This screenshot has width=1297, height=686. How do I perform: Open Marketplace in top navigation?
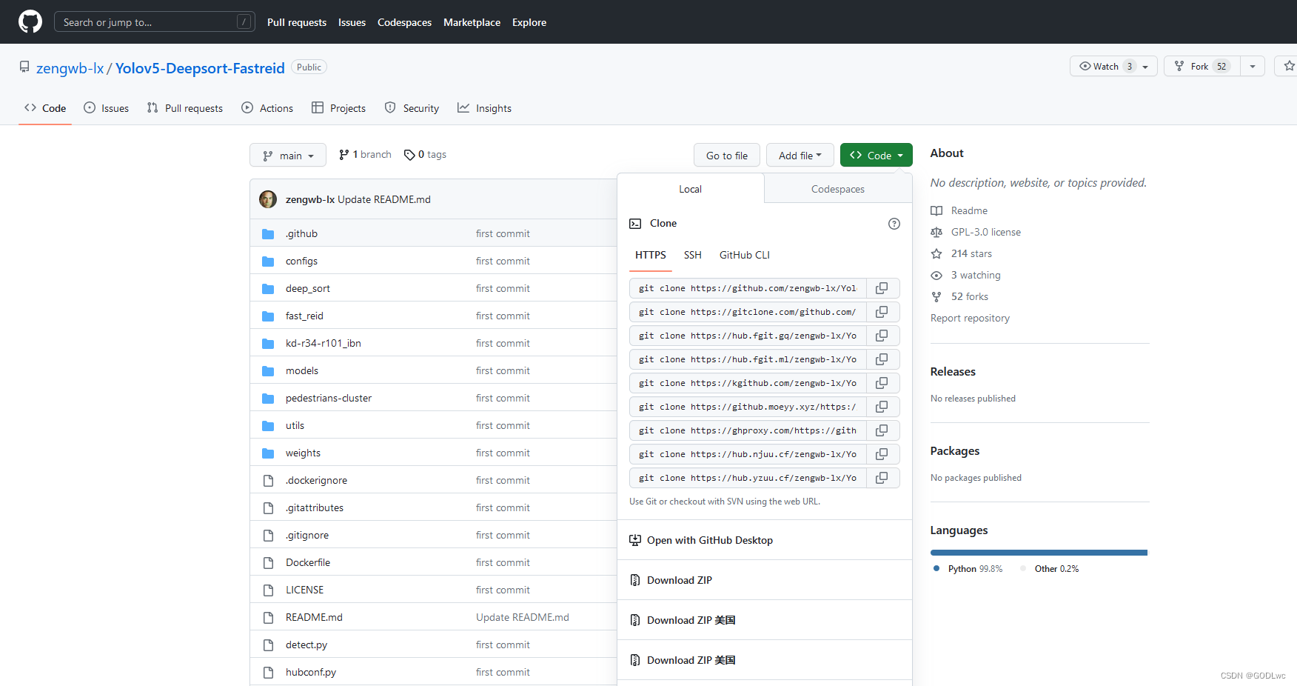(472, 22)
